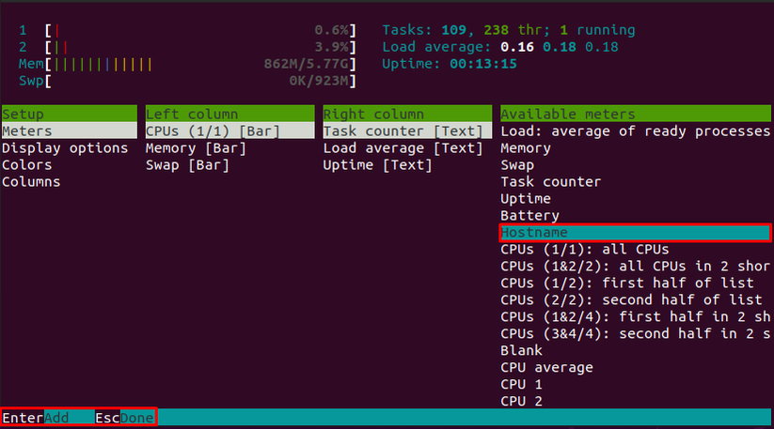Select Memory [Bar] in Left column
This screenshot has width=774, height=429.
tap(196, 148)
